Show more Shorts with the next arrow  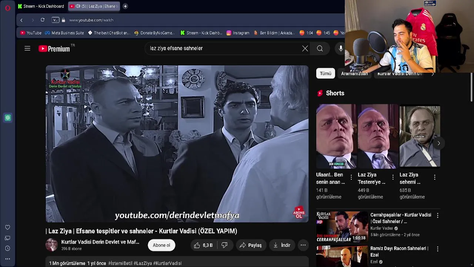(x=438, y=143)
